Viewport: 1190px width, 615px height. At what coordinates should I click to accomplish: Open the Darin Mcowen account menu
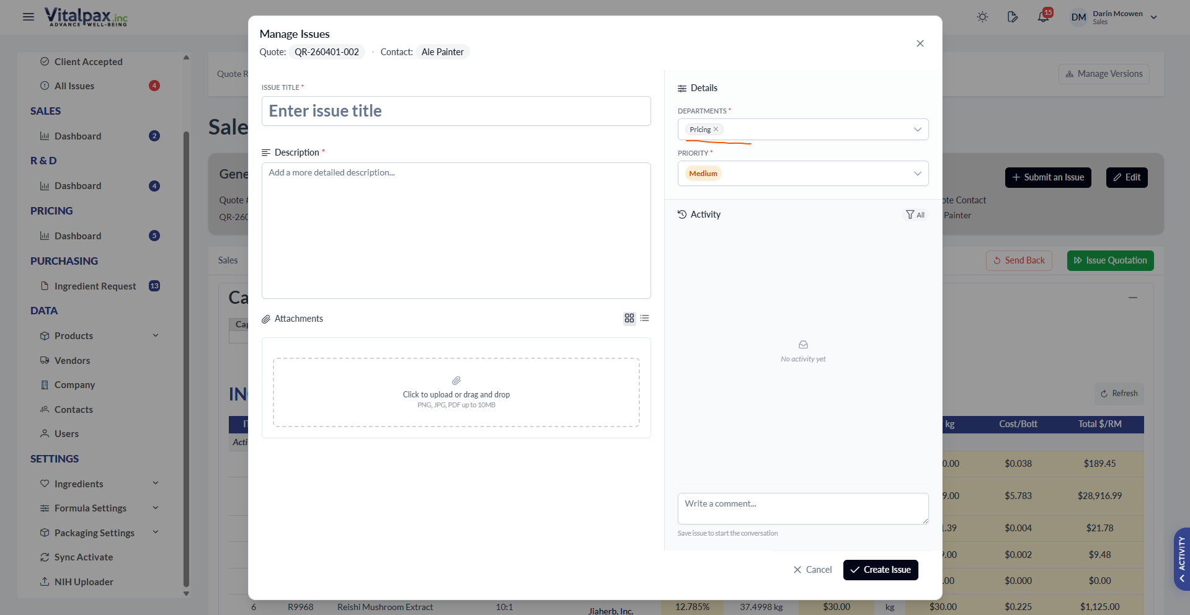[x=1113, y=17]
